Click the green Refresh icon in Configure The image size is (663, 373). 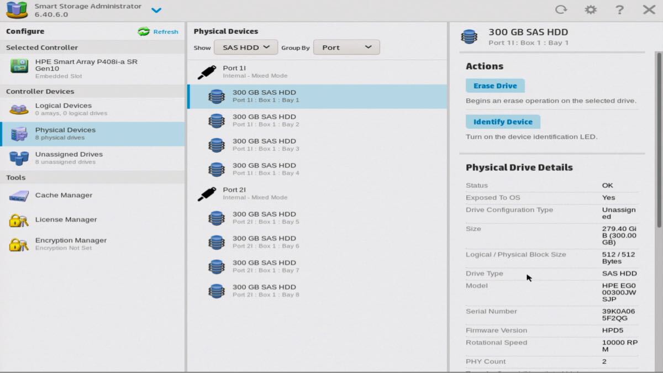click(144, 31)
